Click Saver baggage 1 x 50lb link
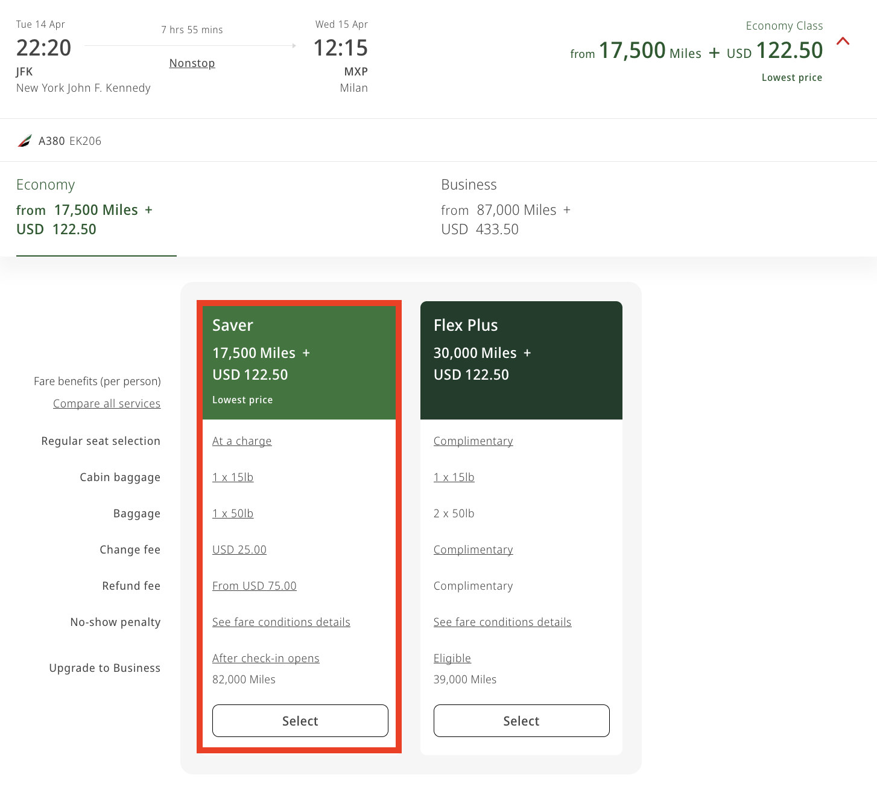 (x=233, y=514)
